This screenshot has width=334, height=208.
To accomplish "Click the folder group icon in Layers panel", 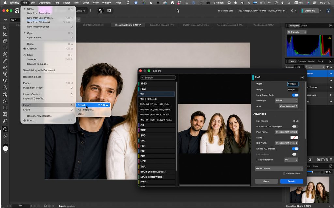I will click(323, 160).
